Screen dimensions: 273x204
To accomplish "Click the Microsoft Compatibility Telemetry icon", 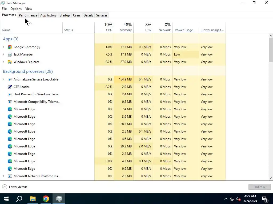I will tap(10, 102).
